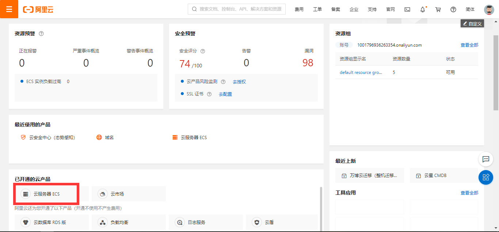The image size is (499, 232).
Task: Click the 云数据库 RDS 版 icon
Action: (x=26, y=222)
